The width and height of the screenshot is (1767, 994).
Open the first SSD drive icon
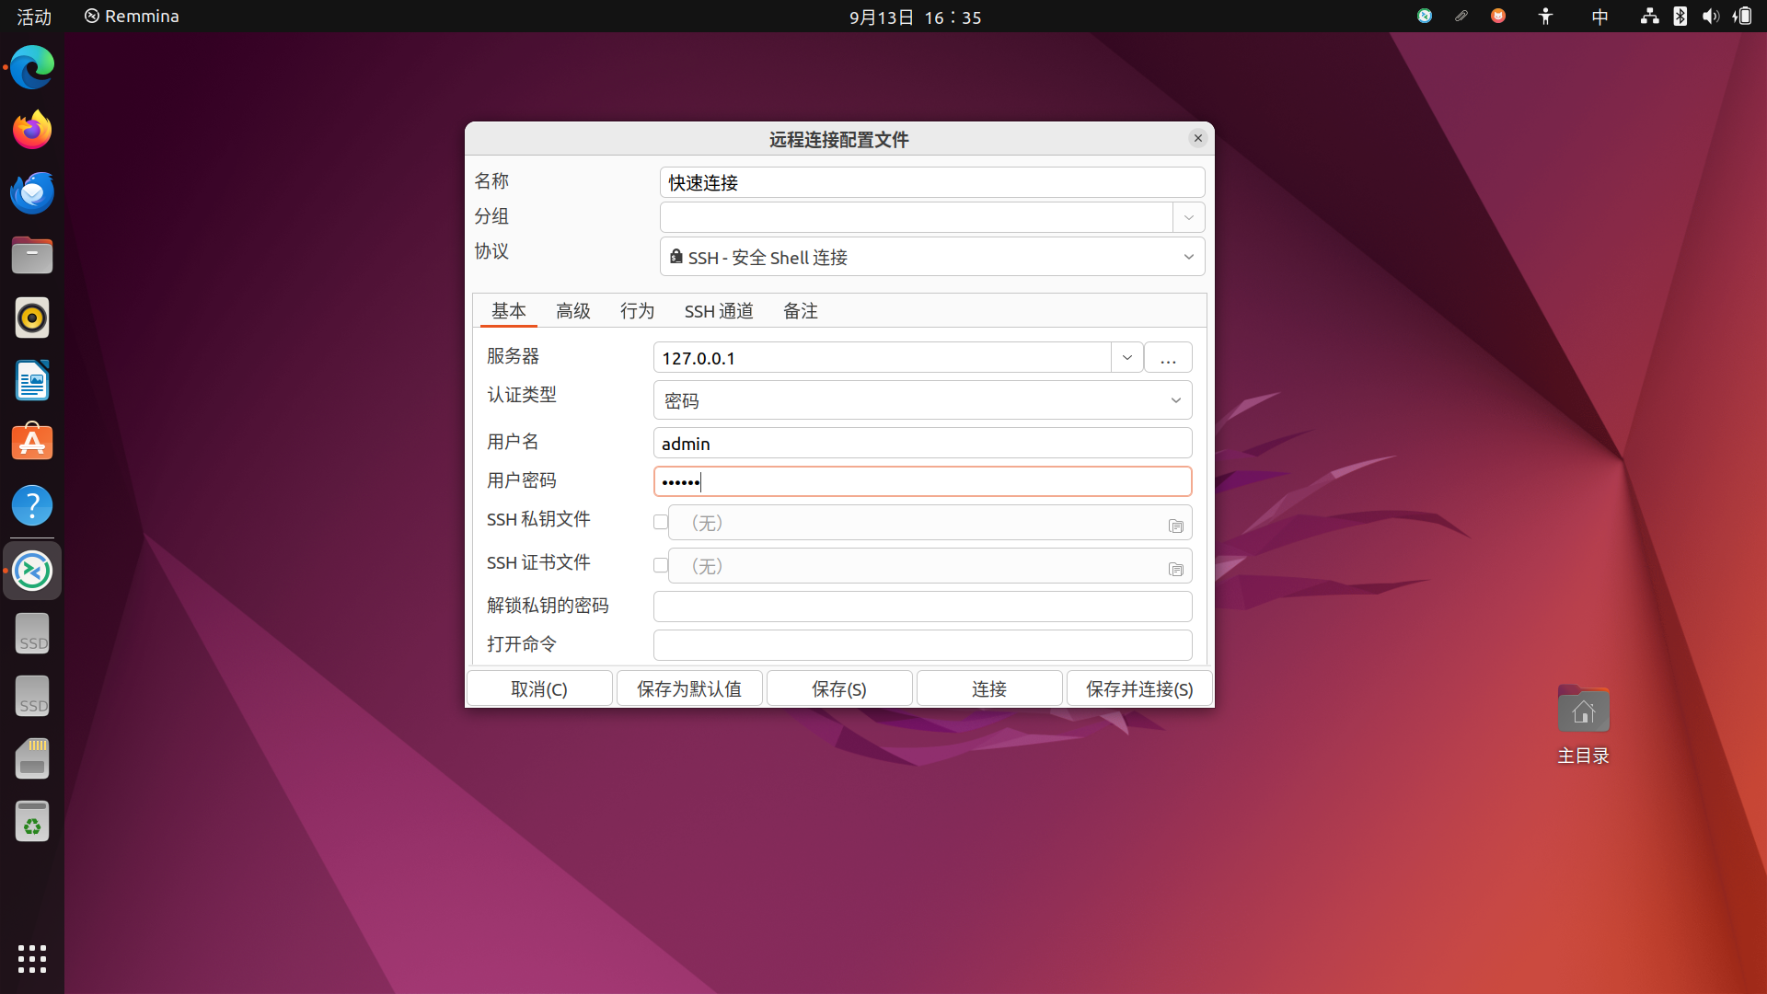point(32,633)
